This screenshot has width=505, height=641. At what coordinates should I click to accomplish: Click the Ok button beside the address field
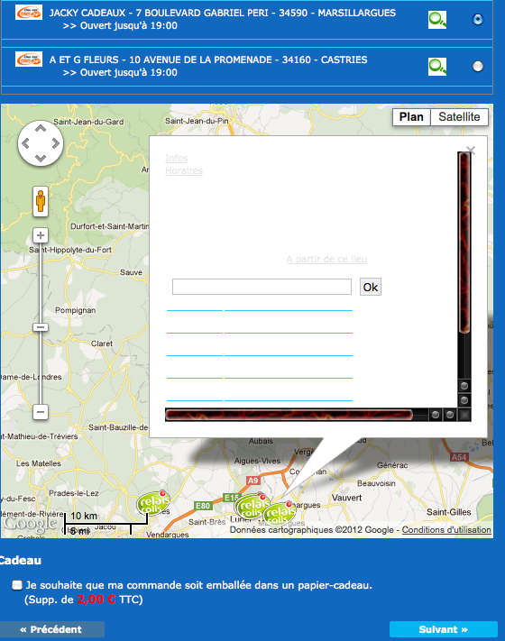[371, 287]
